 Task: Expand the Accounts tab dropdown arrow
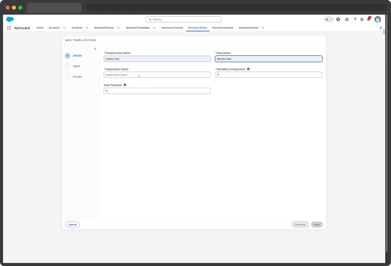tap(64, 28)
